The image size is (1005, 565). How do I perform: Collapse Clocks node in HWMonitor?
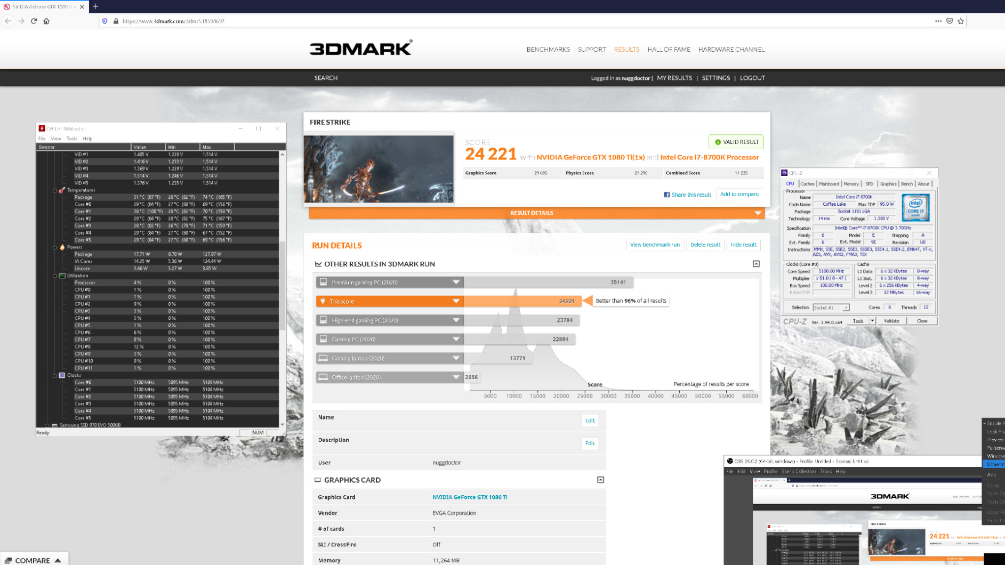tap(54, 375)
